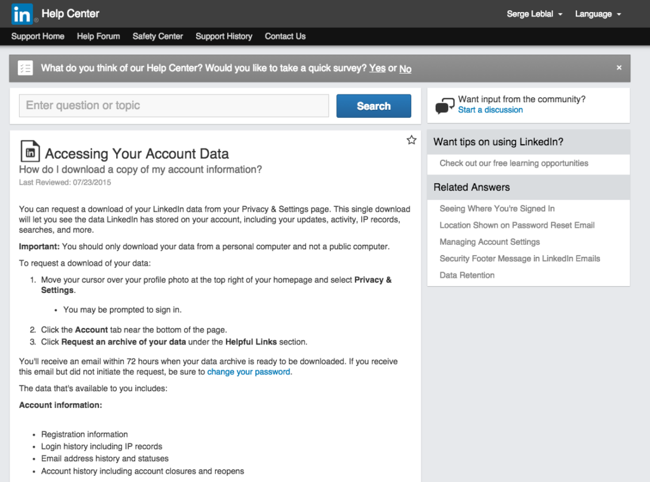Go to Support Home
Viewport: 650px width, 482px height.
click(37, 36)
